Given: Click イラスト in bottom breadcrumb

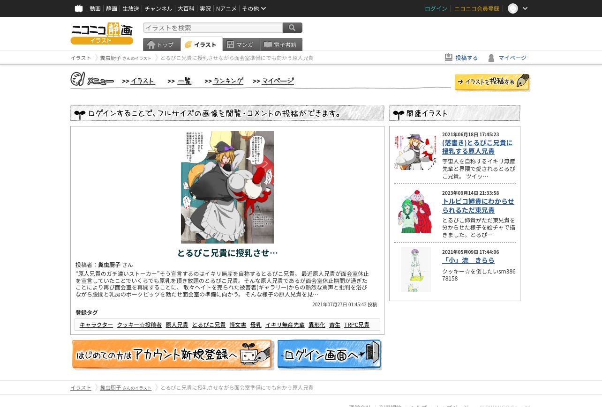Looking at the screenshot, I should [81, 388].
